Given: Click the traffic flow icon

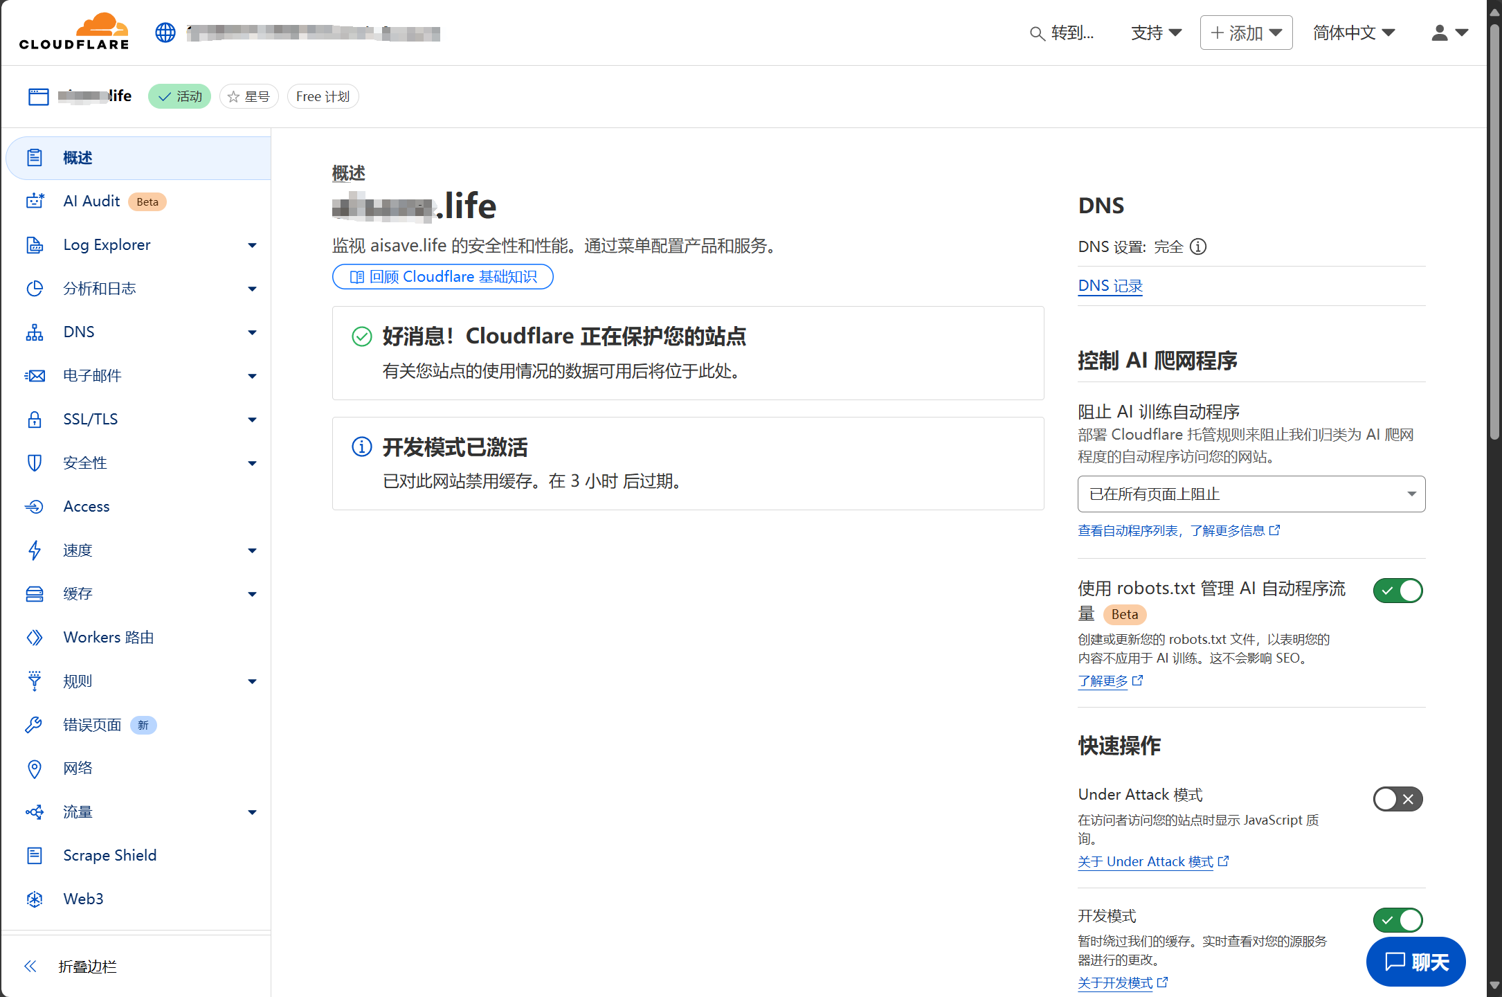Looking at the screenshot, I should 35,812.
